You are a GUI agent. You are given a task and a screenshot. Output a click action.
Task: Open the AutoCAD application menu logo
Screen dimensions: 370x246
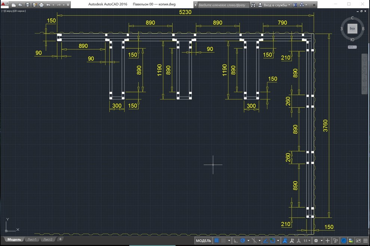pyautogui.click(x=3, y=4)
